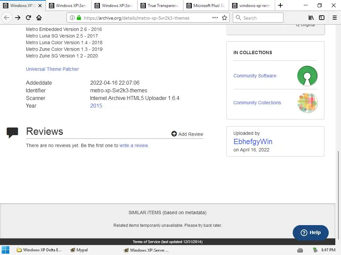
Task: Switch to windows-xp-reim tab
Action: coord(252,5)
